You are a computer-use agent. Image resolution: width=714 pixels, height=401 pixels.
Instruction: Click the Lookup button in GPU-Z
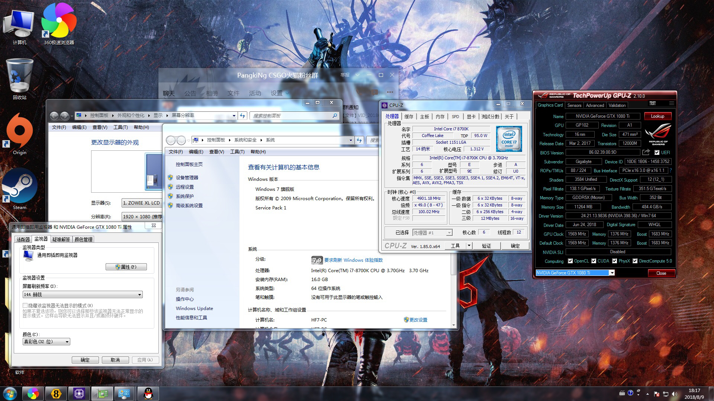coord(657,116)
